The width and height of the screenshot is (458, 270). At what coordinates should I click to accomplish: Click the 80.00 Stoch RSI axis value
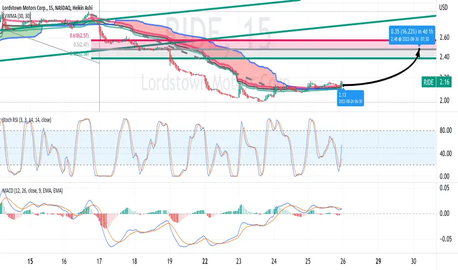[446, 131]
